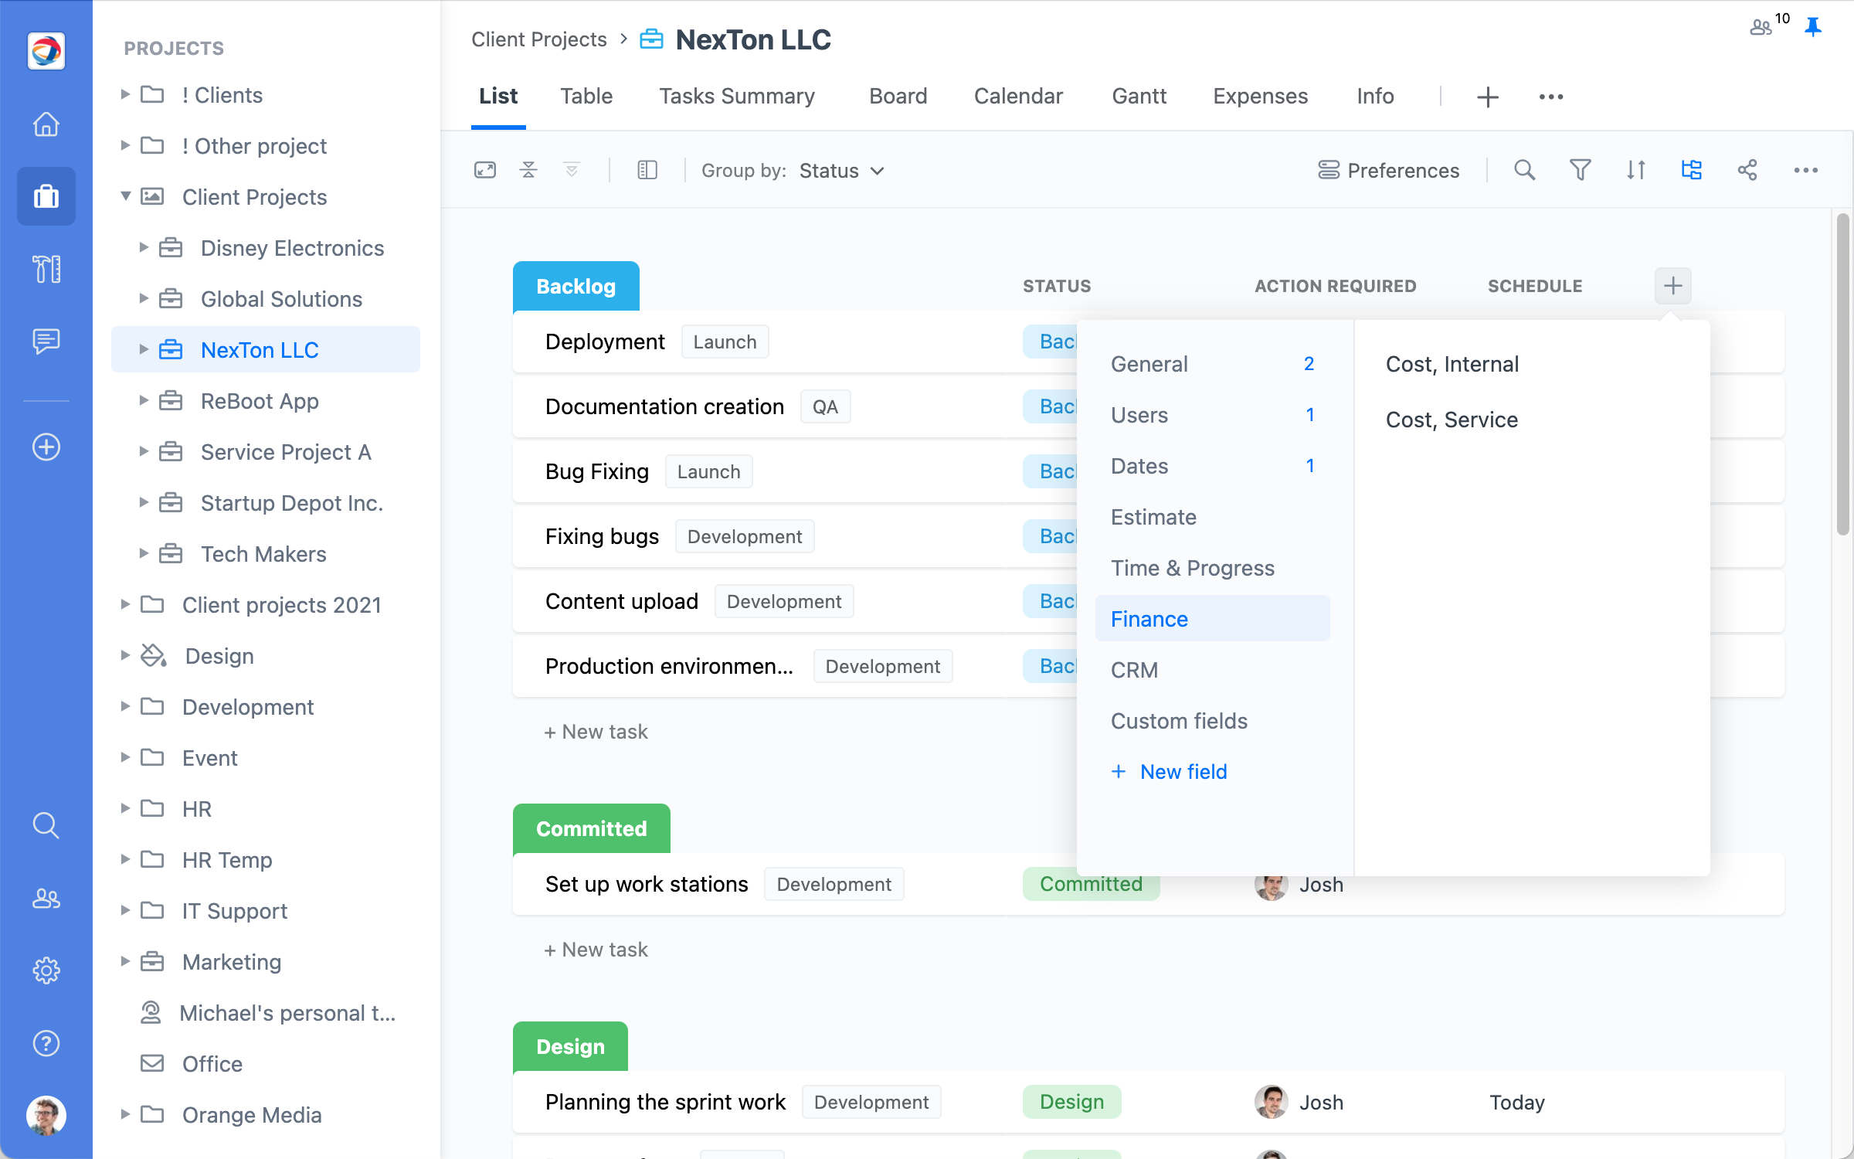Image resolution: width=1854 pixels, height=1159 pixels.
Task: Click the app logo at top left
Action: pos(46,51)
